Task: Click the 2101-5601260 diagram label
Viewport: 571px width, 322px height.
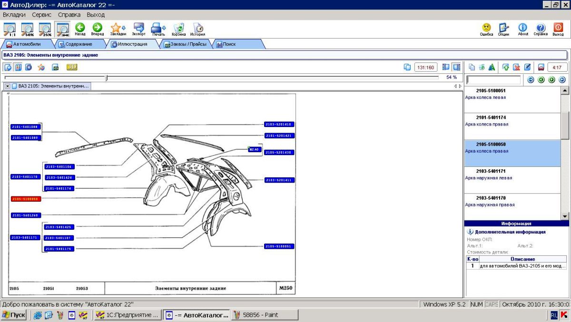Action: point(25,215)
